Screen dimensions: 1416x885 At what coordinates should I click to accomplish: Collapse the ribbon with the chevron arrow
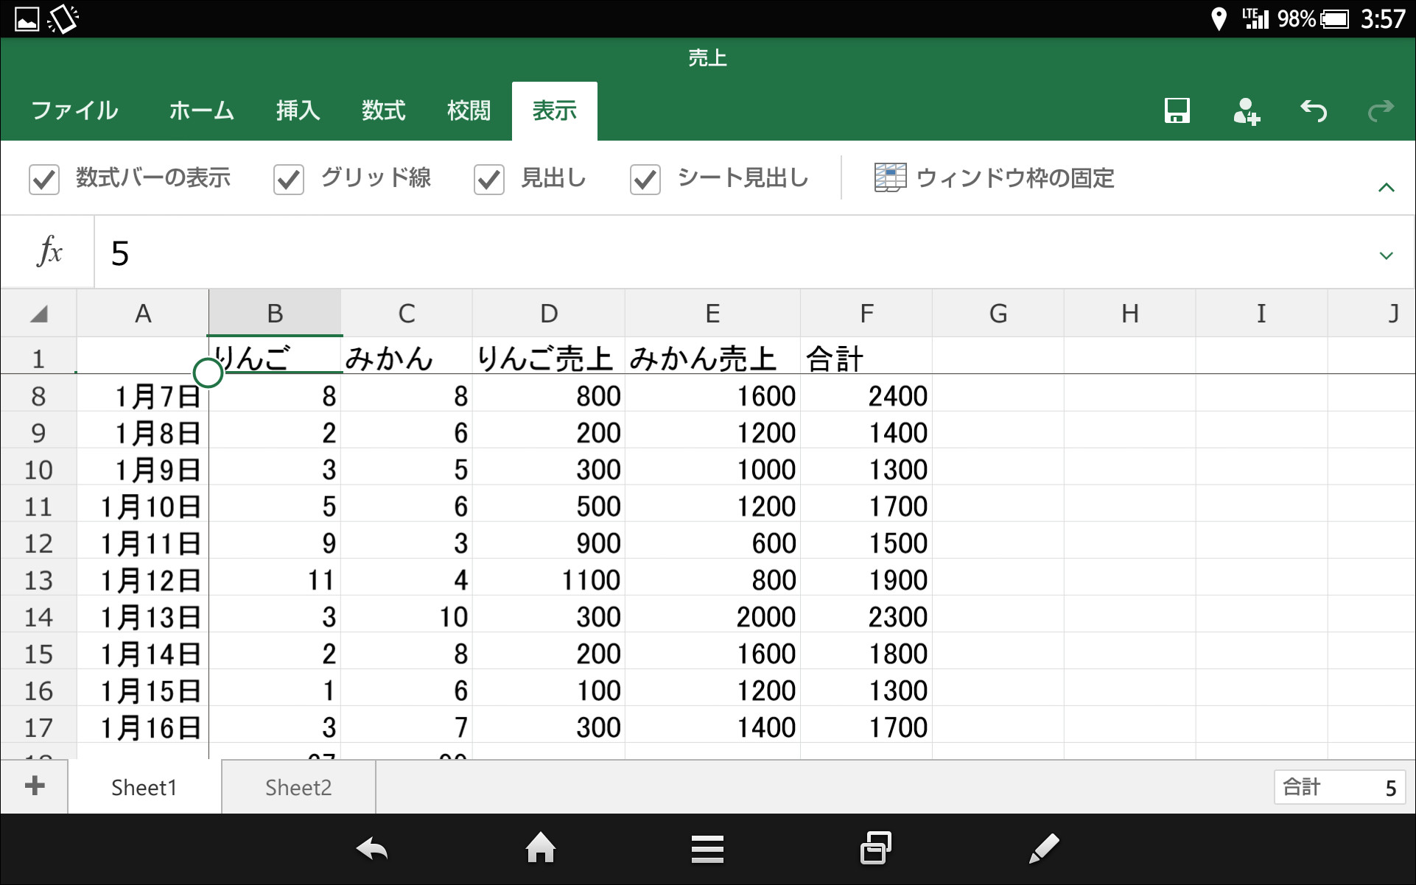click(x=1388, y=186)
